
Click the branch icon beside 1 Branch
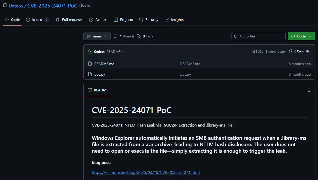pyautogui.click(x=116, y=36)
